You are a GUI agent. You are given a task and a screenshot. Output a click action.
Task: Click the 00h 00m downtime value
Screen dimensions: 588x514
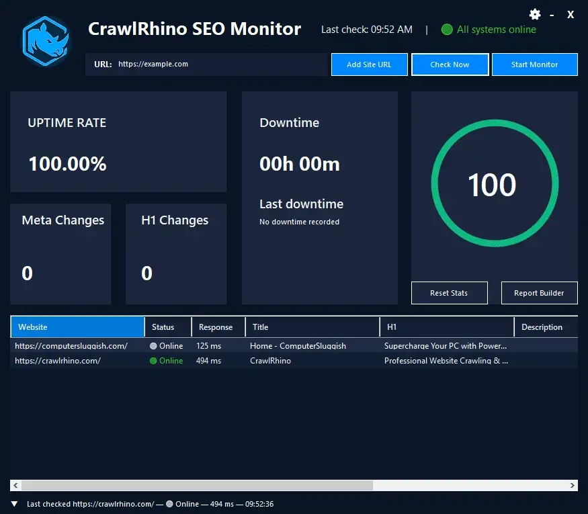coord(300,164)
